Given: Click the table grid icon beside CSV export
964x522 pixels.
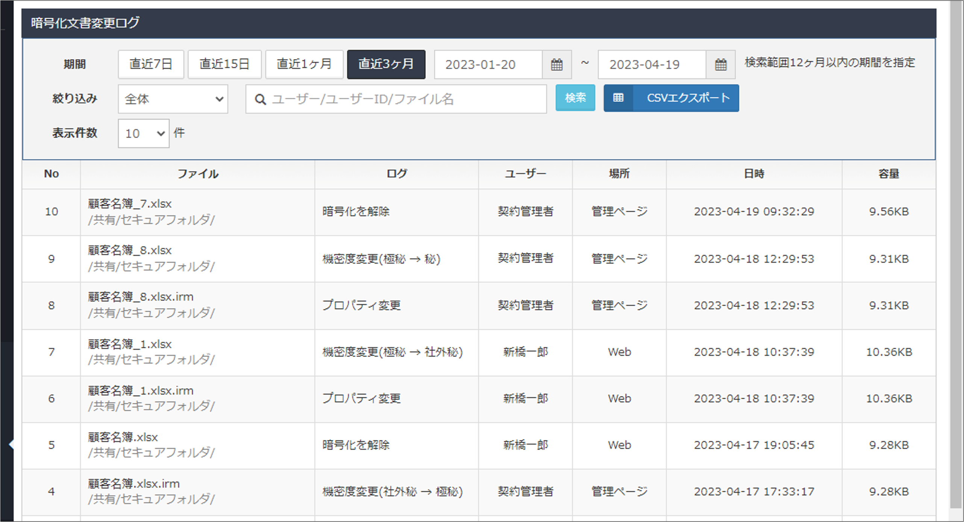Looking at the screenshot, I should coord(618,98).
